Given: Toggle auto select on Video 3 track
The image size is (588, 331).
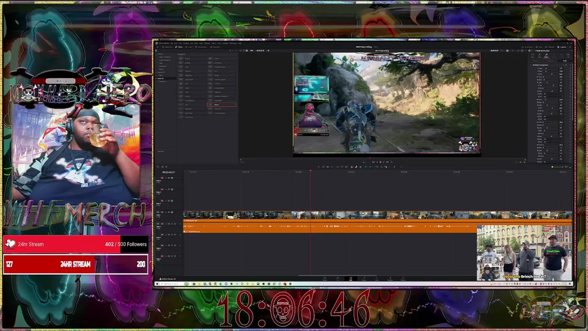Looking at the screenshot, I should click(x=169, y=189).
